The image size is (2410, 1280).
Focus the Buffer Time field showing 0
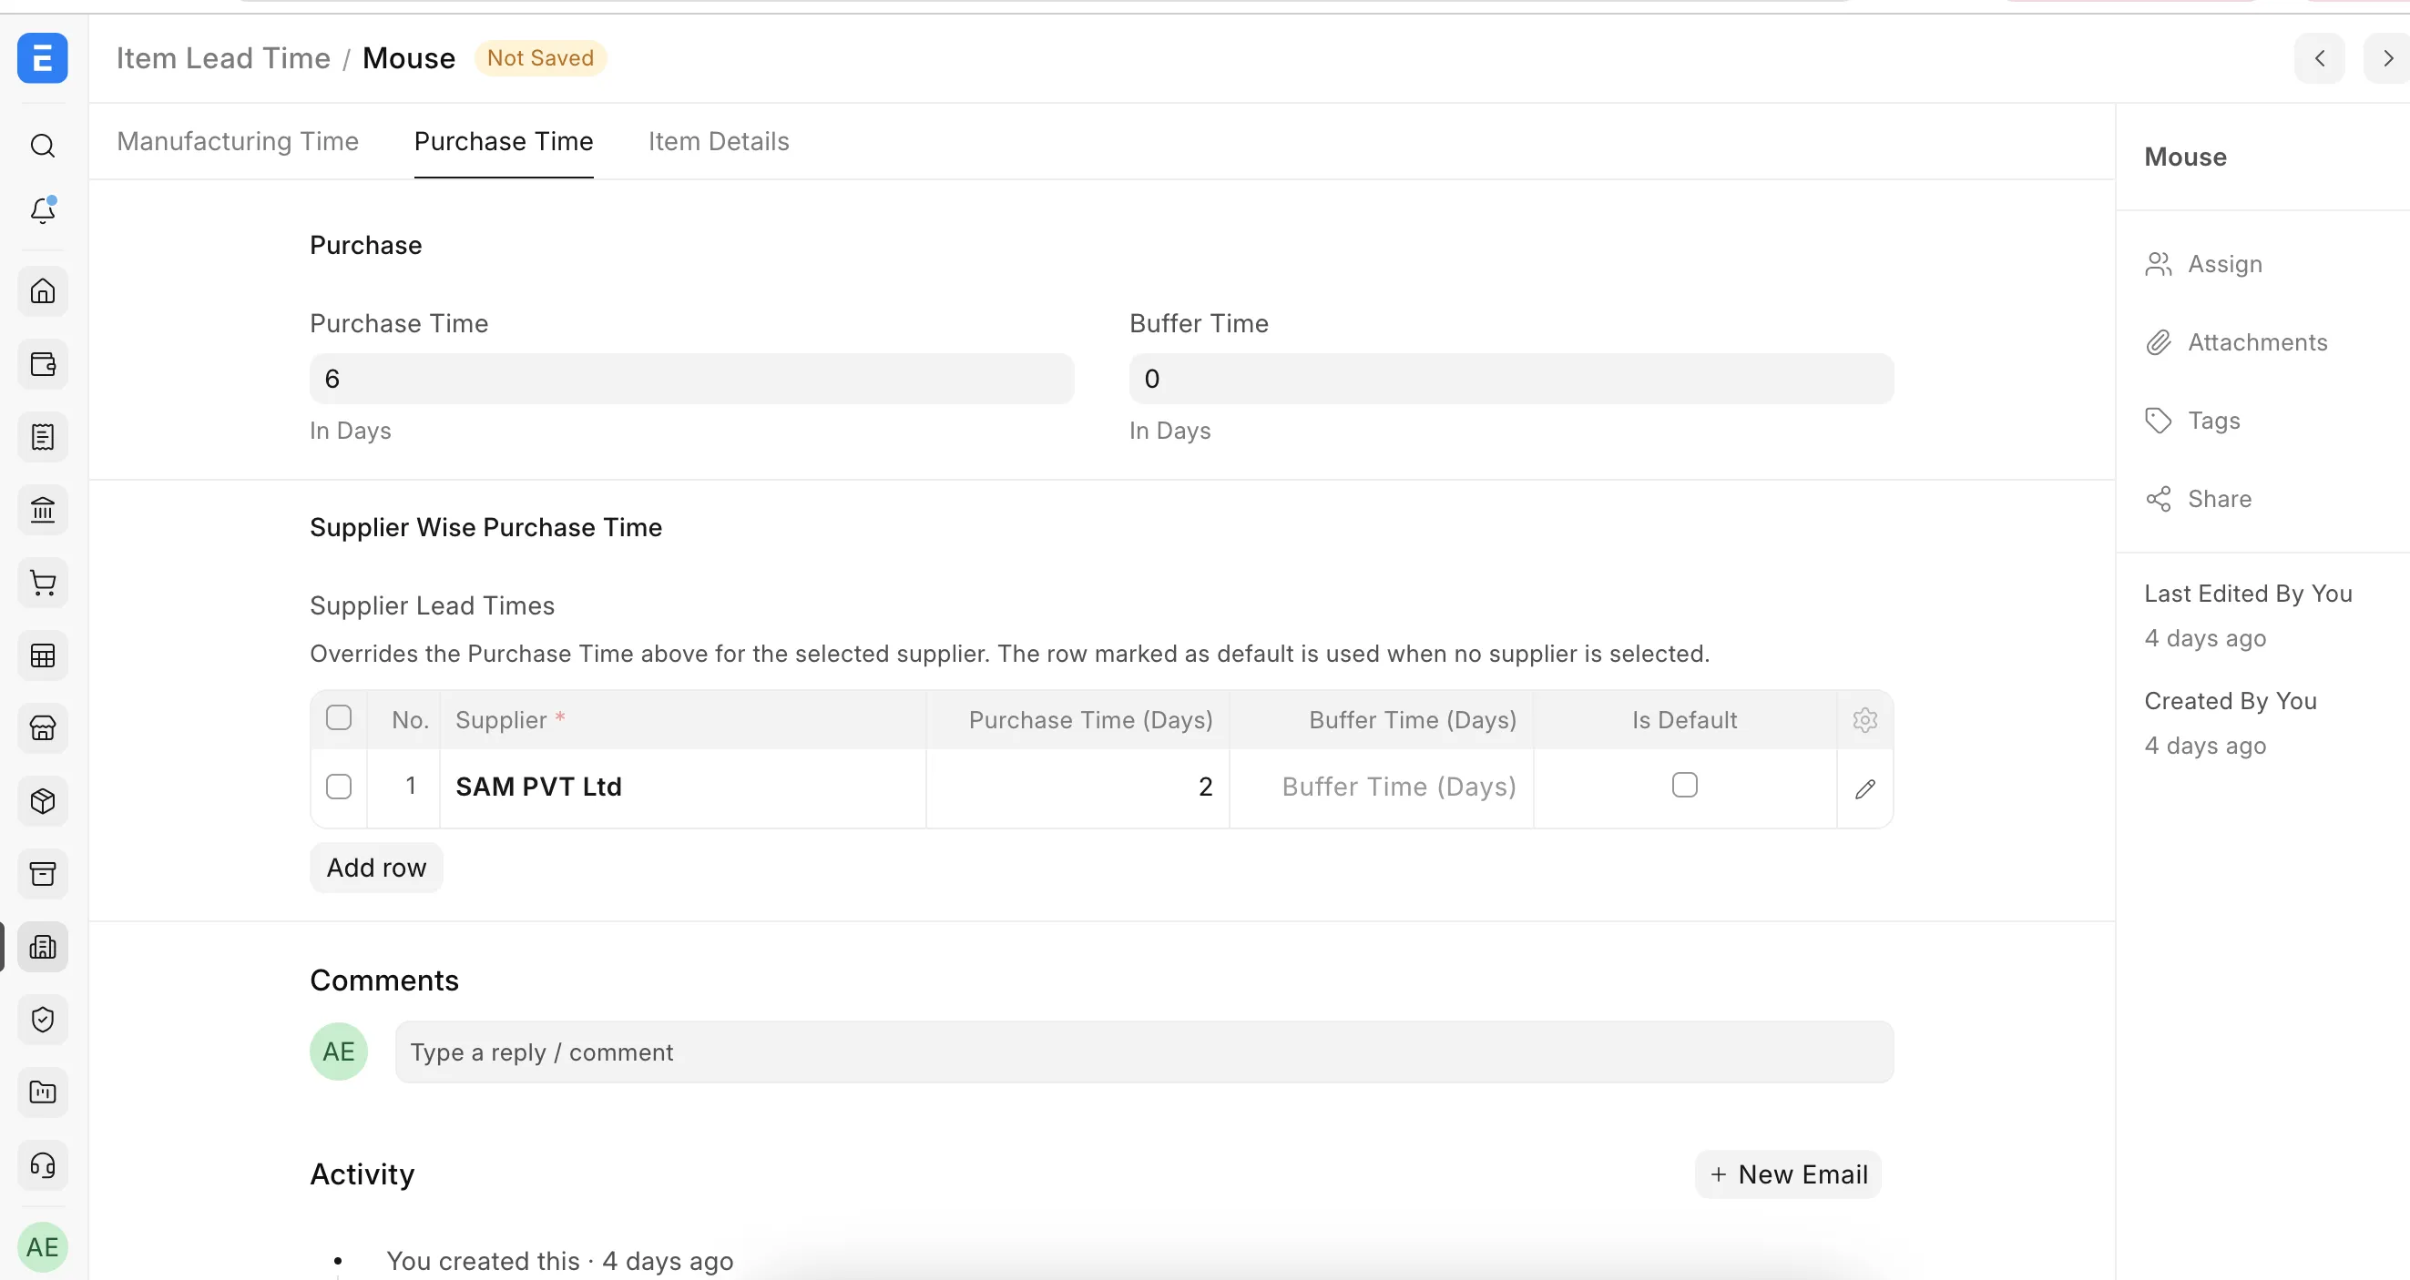click(x=1511, y=379)
